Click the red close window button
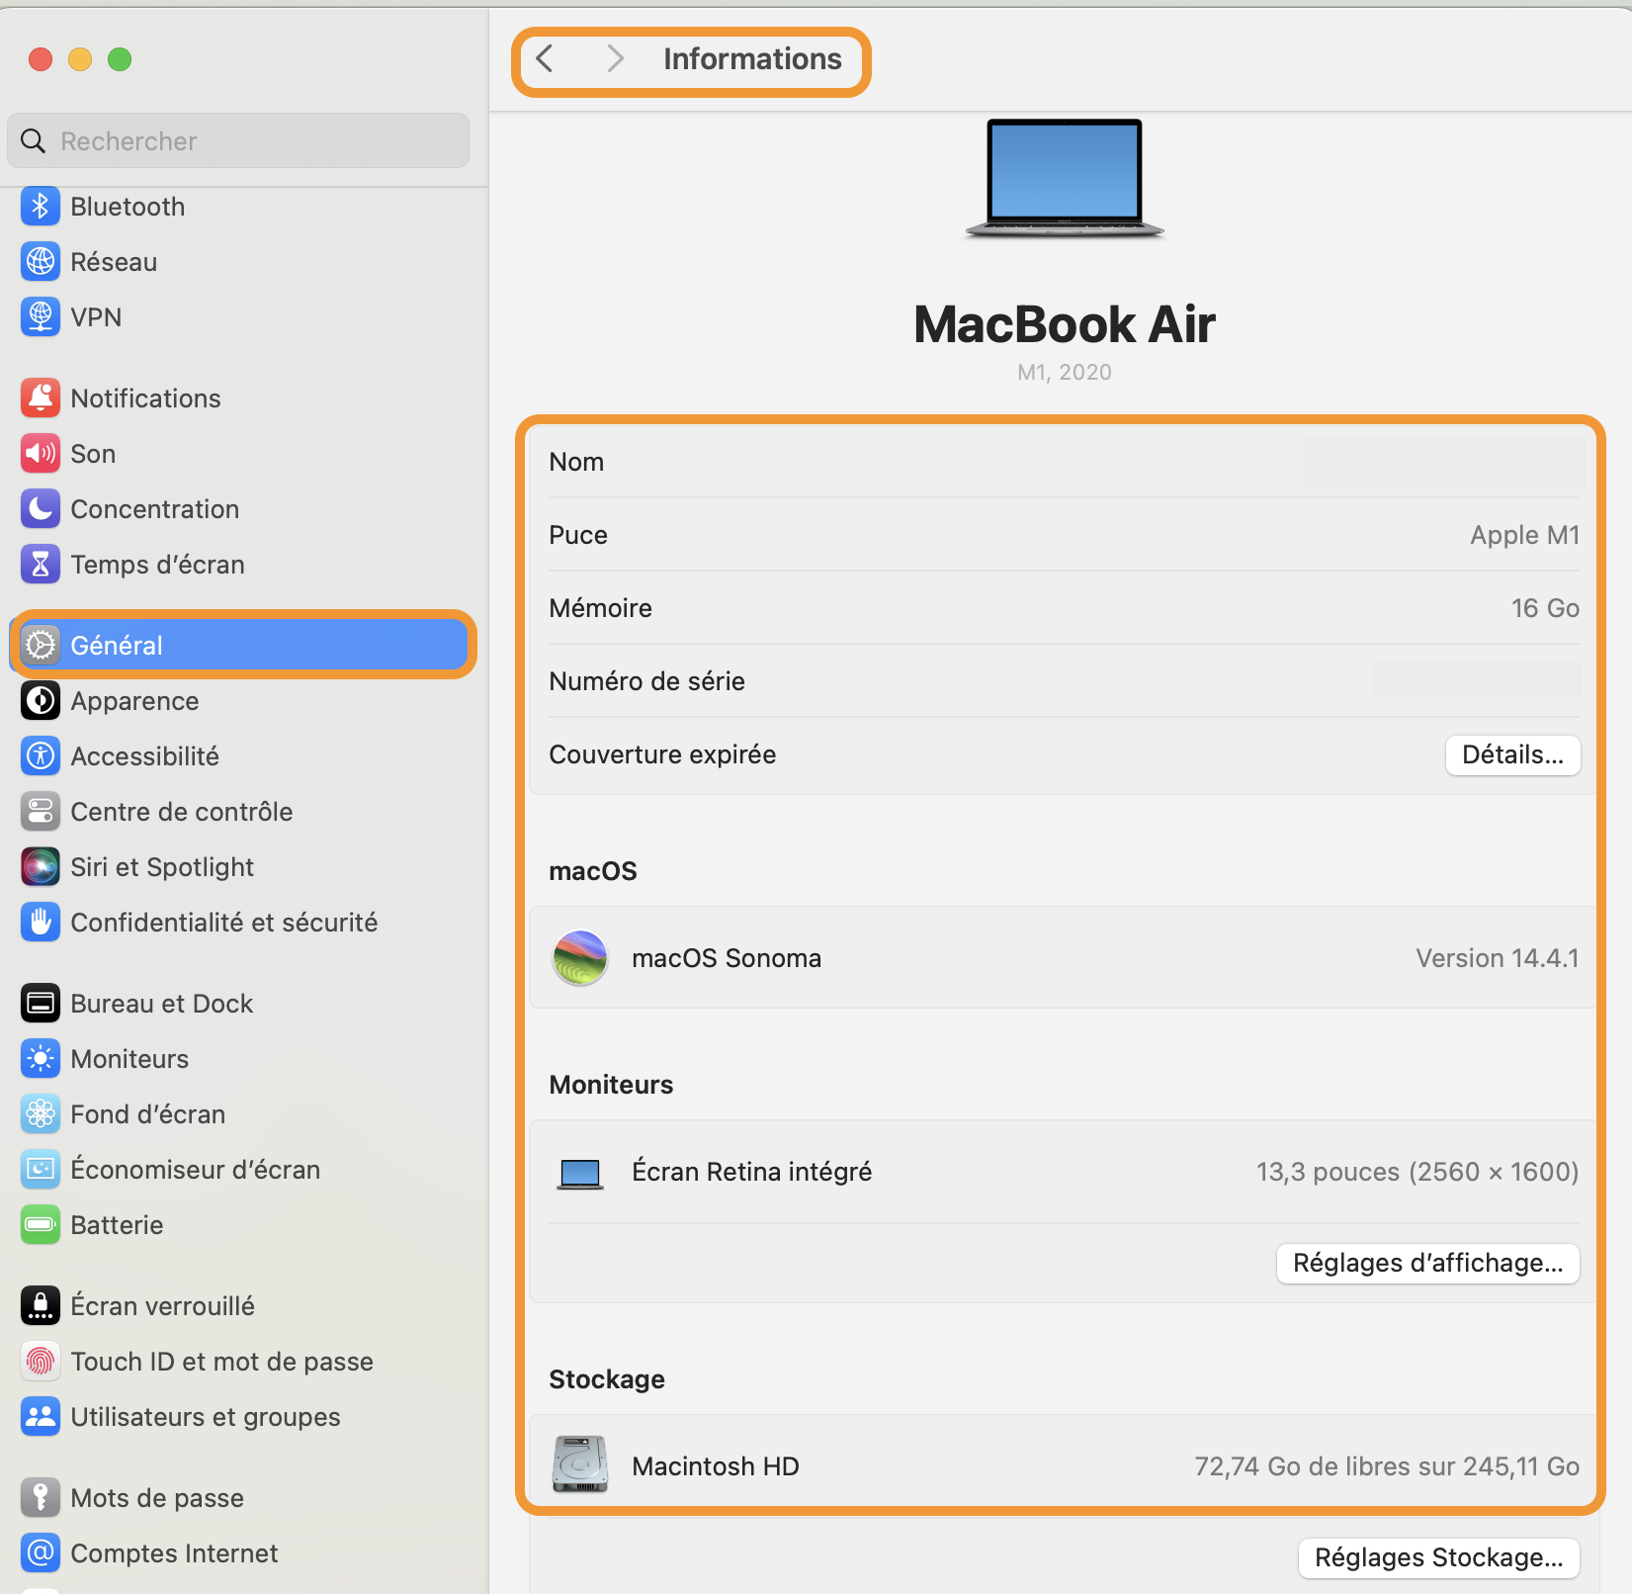1632x1594 pixels. point(41,59)
